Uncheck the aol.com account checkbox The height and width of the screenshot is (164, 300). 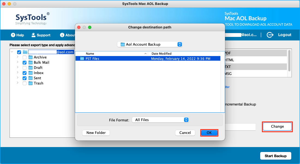click(x=19, y=52)
